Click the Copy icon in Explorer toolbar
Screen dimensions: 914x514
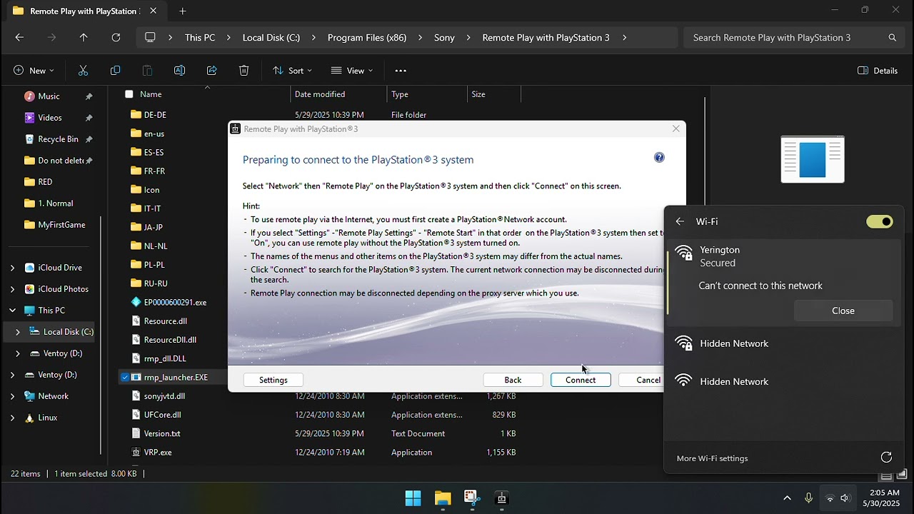point(115,70)
